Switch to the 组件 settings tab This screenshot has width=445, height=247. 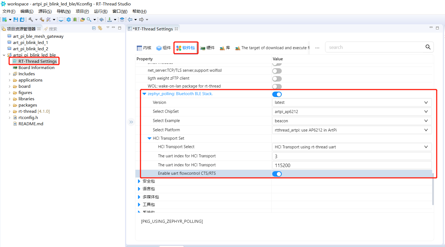click(x=164, y=48)
